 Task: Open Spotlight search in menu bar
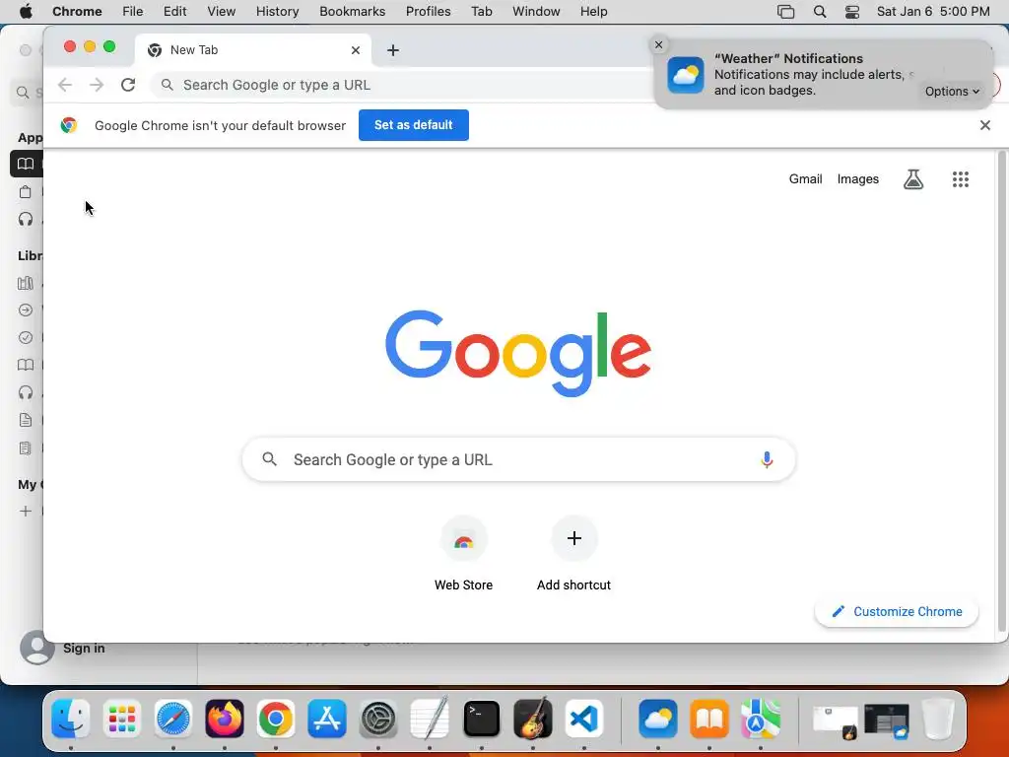pyautogui.click(x=819, y=12)
